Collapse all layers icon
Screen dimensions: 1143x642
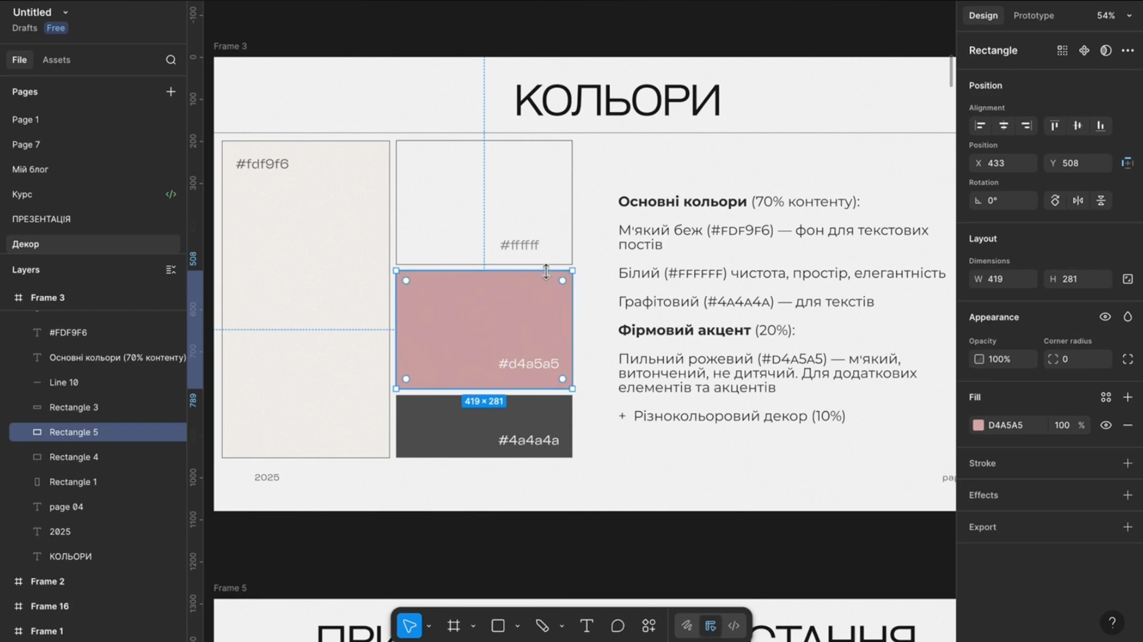(x=171, y=270)
